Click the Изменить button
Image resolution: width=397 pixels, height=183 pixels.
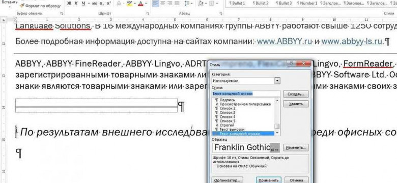click(x=296, y=147)
